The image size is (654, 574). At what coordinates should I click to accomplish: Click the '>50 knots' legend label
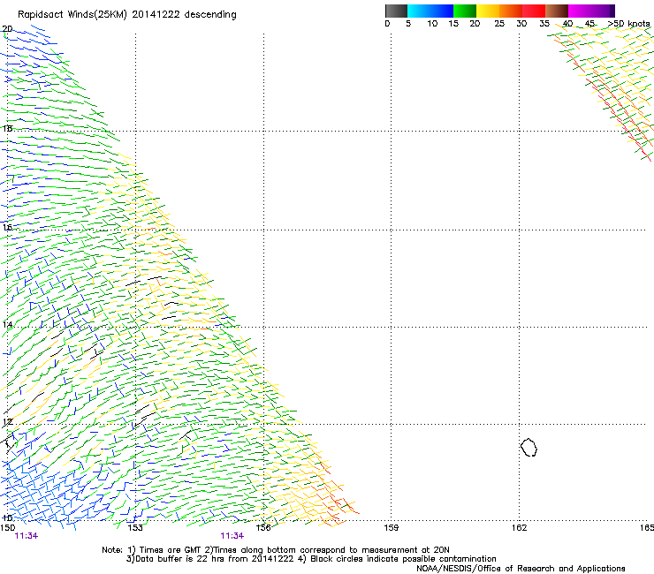click(628, 23)
